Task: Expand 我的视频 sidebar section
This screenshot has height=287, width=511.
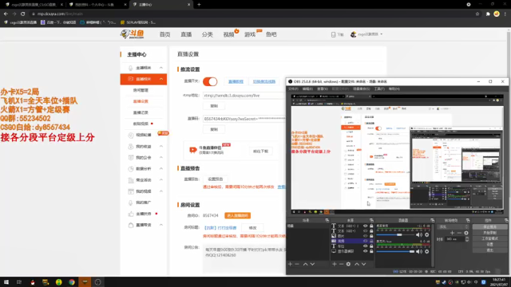Action: (x=161, y=191)
